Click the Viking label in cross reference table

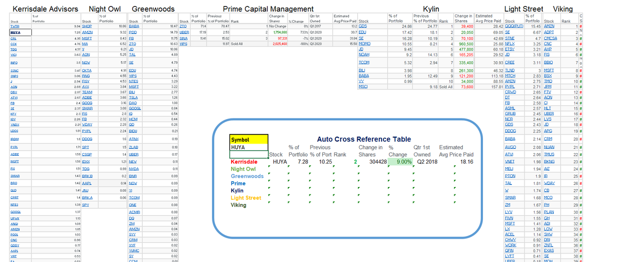(239, 205)
